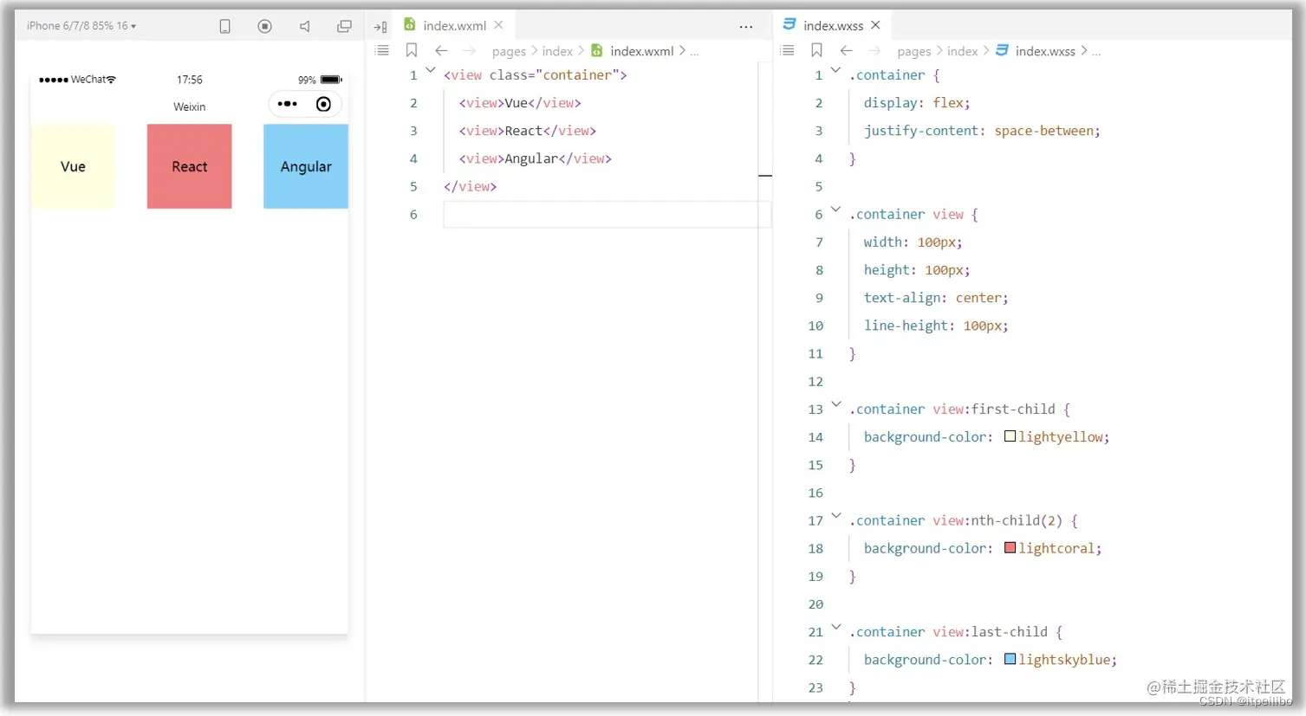Click the collapse panel arrow icon beside index.wxml tab
Screen dimensions: 1306x716
pos(380,27)
